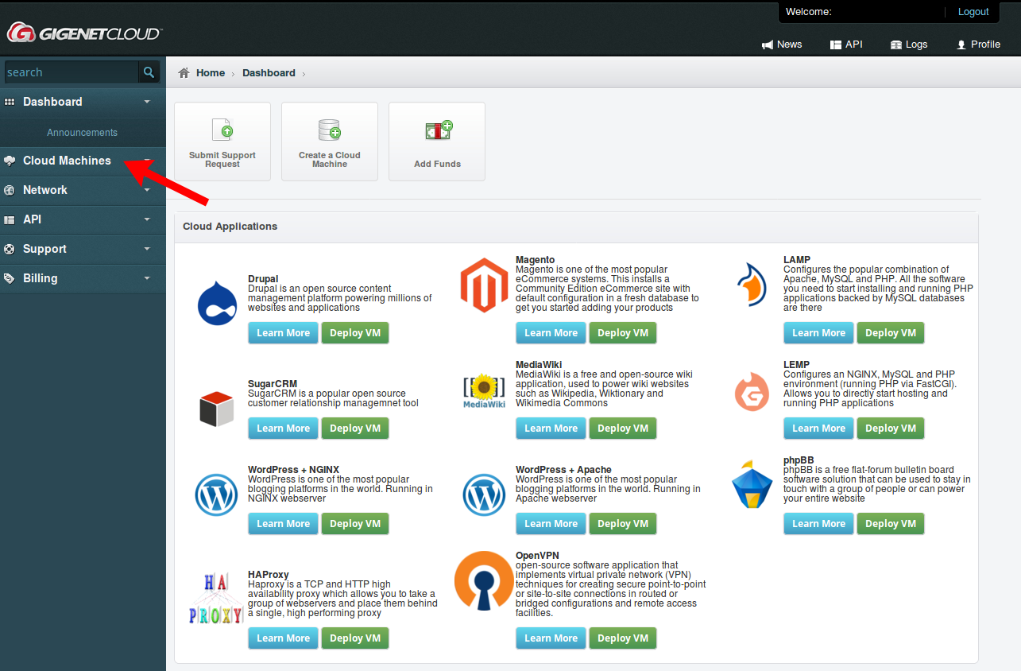This screenshot has width=1021, height=671.
Task: Deploy the Drupal VM
Action: coord(355,333)
